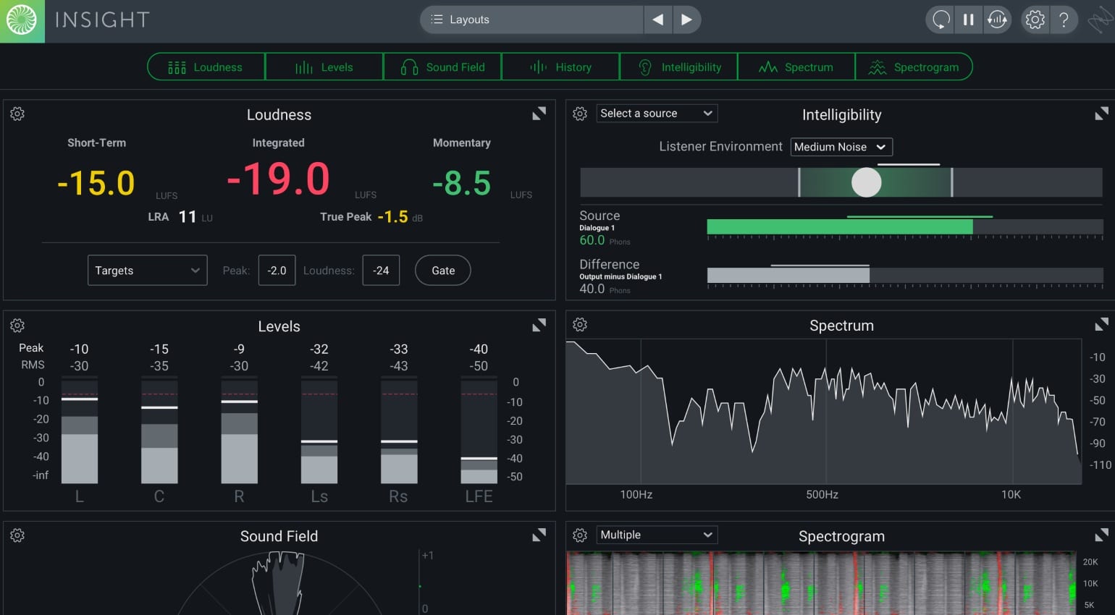The image size is (1115, 615).
Task: Toggle the Levels panel tab
Action: [324, 67]
